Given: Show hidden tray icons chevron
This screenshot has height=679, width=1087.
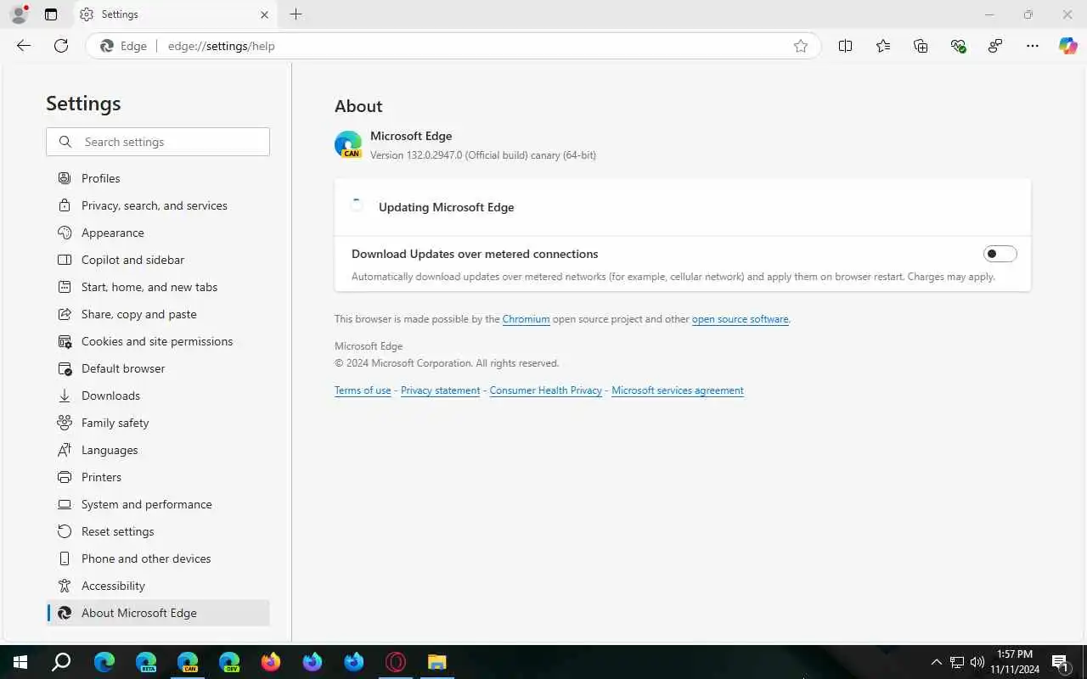Looking at the screenshot, I should tap(936, 662).
